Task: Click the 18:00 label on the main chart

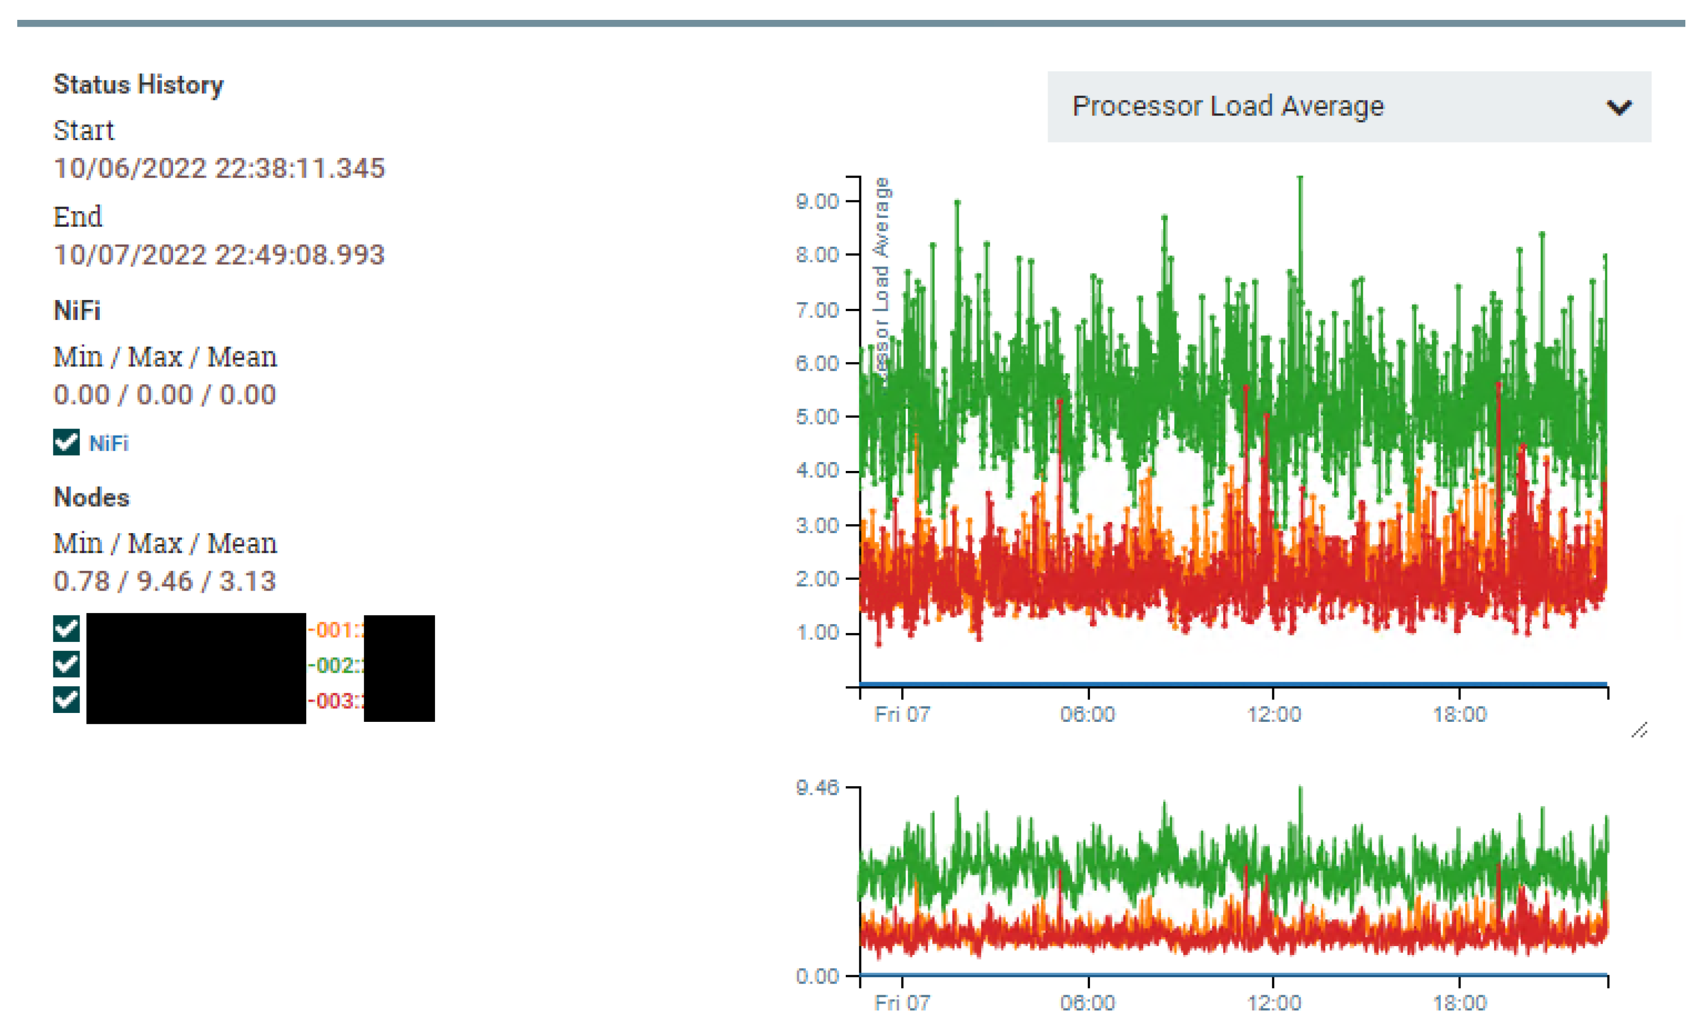Action: tap(1459, 713)
